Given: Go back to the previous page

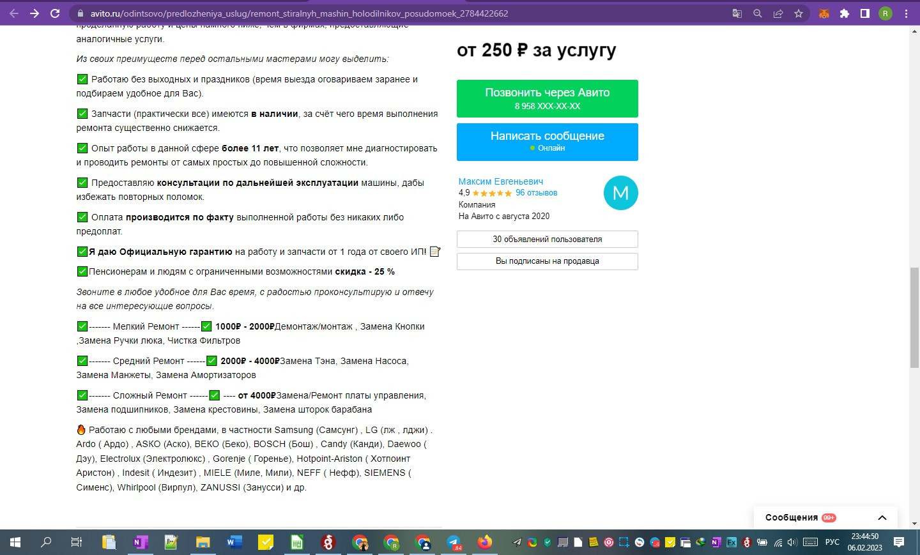Looking at the screenshot, I should click(14, 13).
